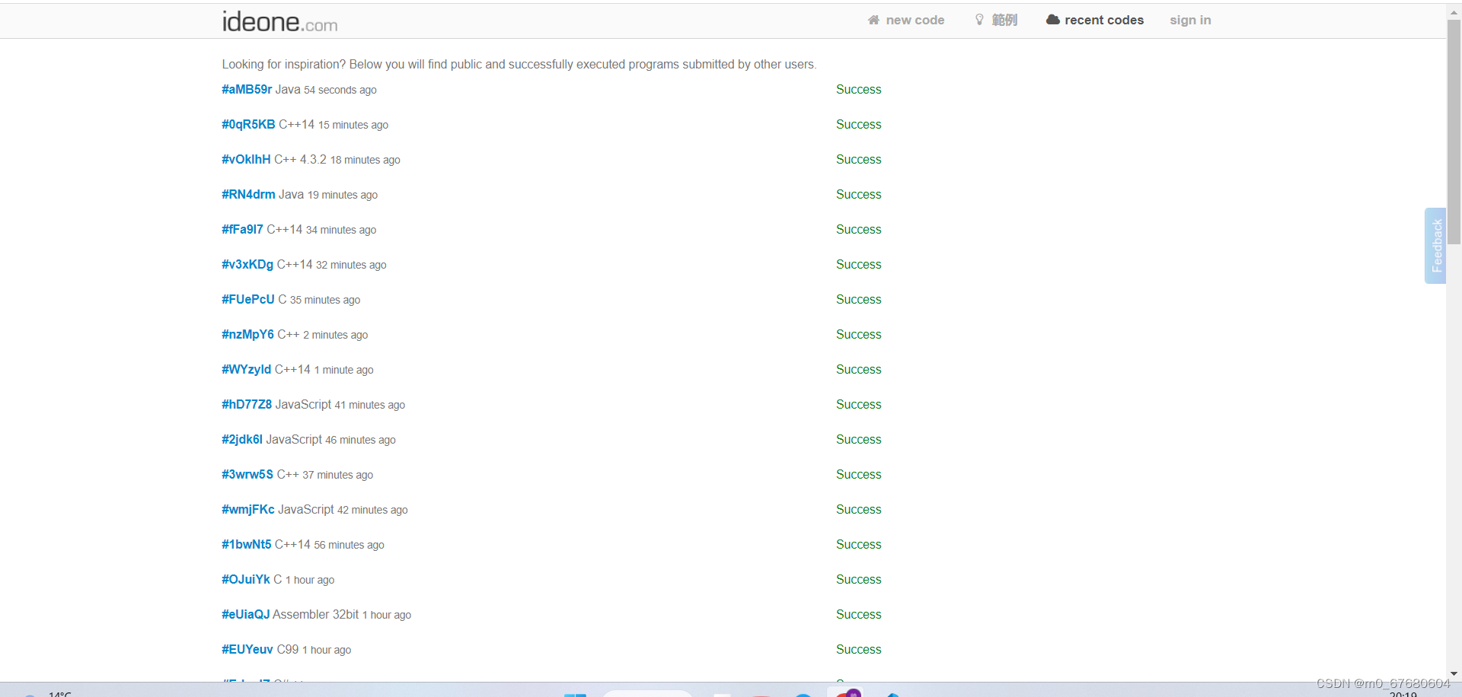
Task: Open code #1bwNt5
Action: 246,544
